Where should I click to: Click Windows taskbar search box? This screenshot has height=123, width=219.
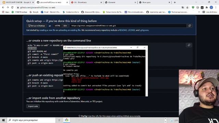(31, 120)
